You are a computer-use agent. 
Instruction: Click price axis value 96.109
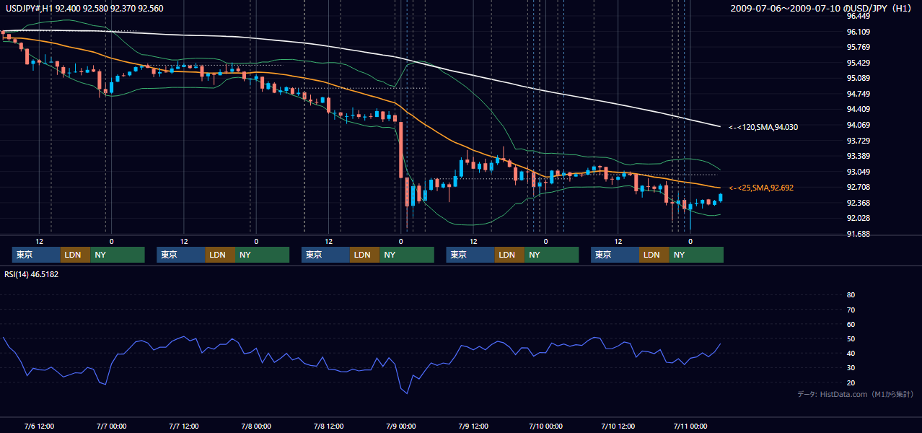tap(858, 32)
